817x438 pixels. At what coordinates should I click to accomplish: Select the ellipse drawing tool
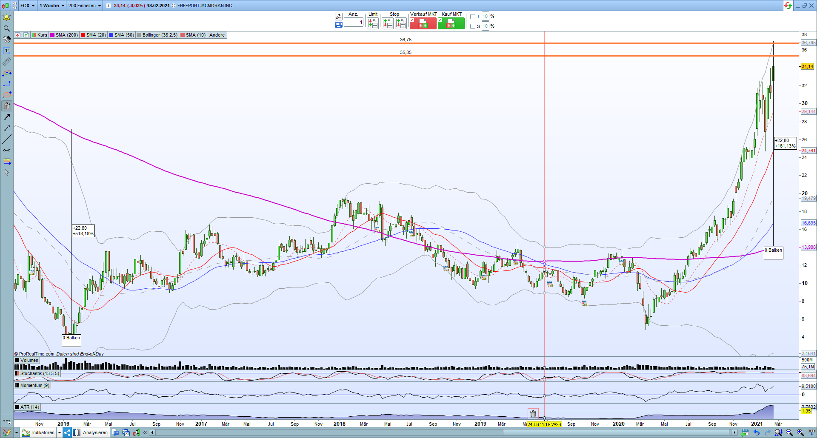[x=7, y=95]
